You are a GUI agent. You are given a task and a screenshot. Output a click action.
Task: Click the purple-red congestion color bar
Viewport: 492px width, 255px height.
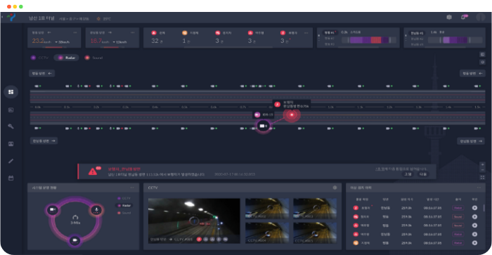(369, 40)
